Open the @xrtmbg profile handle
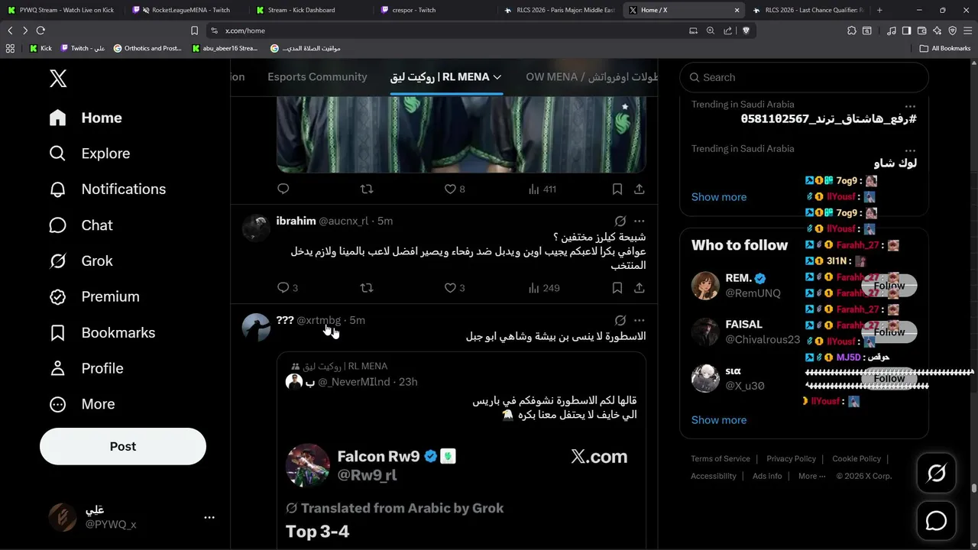978x550 pixels. [x=319, y=320]
